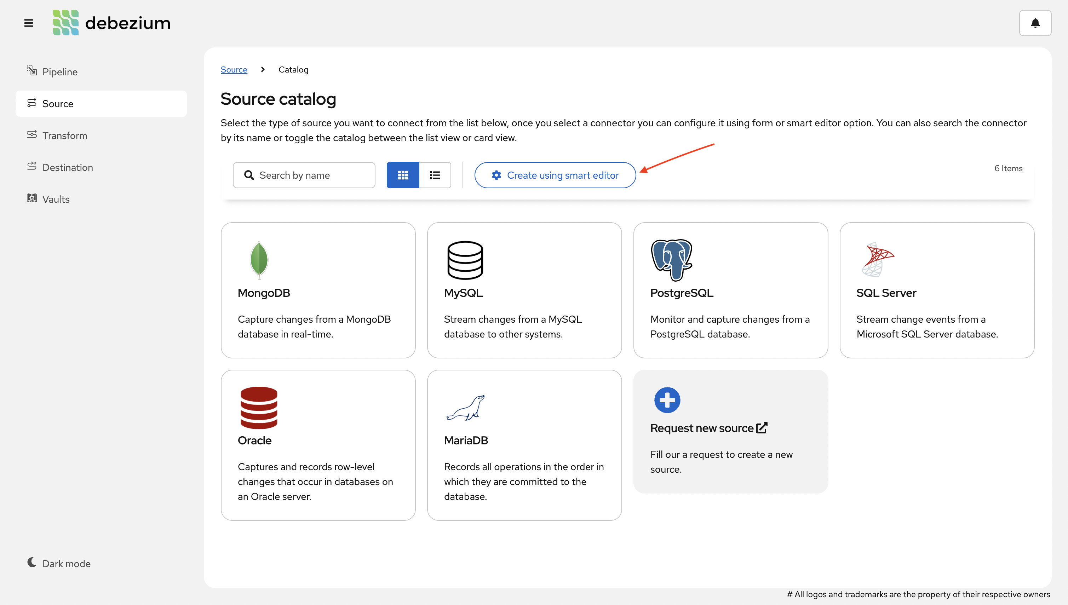Click the MariaDB card description text
Image resolution: width=1068 pixels, height=605 pixels.
[524, 482]
